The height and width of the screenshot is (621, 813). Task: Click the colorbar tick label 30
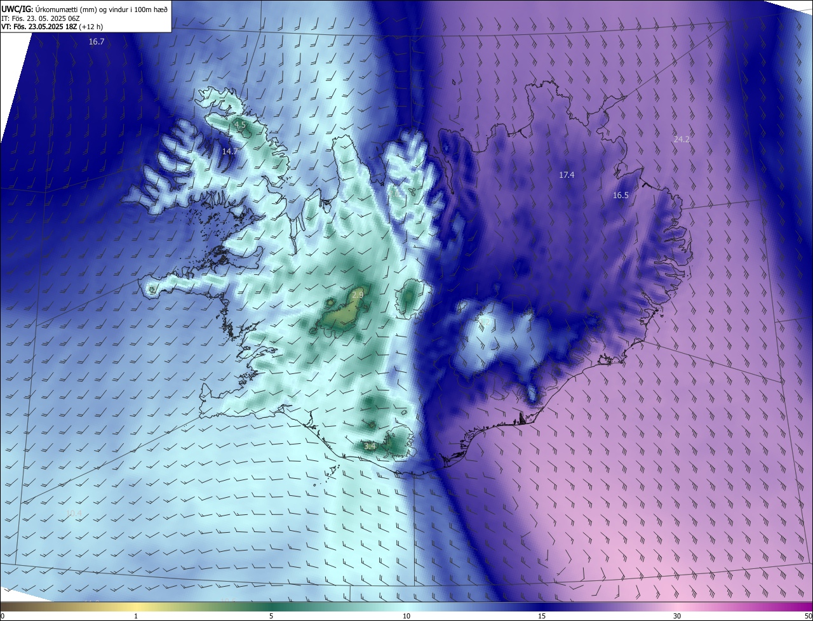(677, 617)
